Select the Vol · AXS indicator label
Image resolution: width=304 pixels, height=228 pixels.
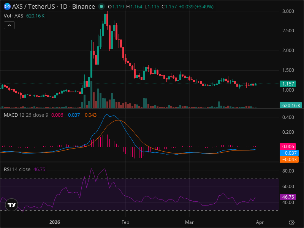[x=13, y=16]
